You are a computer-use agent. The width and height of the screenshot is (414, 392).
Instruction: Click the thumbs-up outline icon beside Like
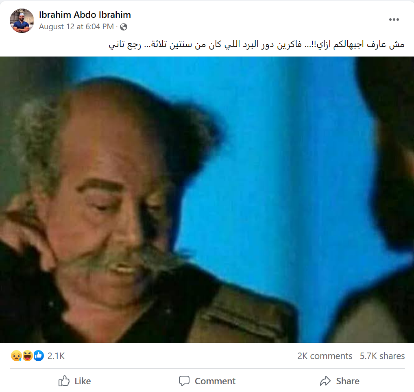64,381
